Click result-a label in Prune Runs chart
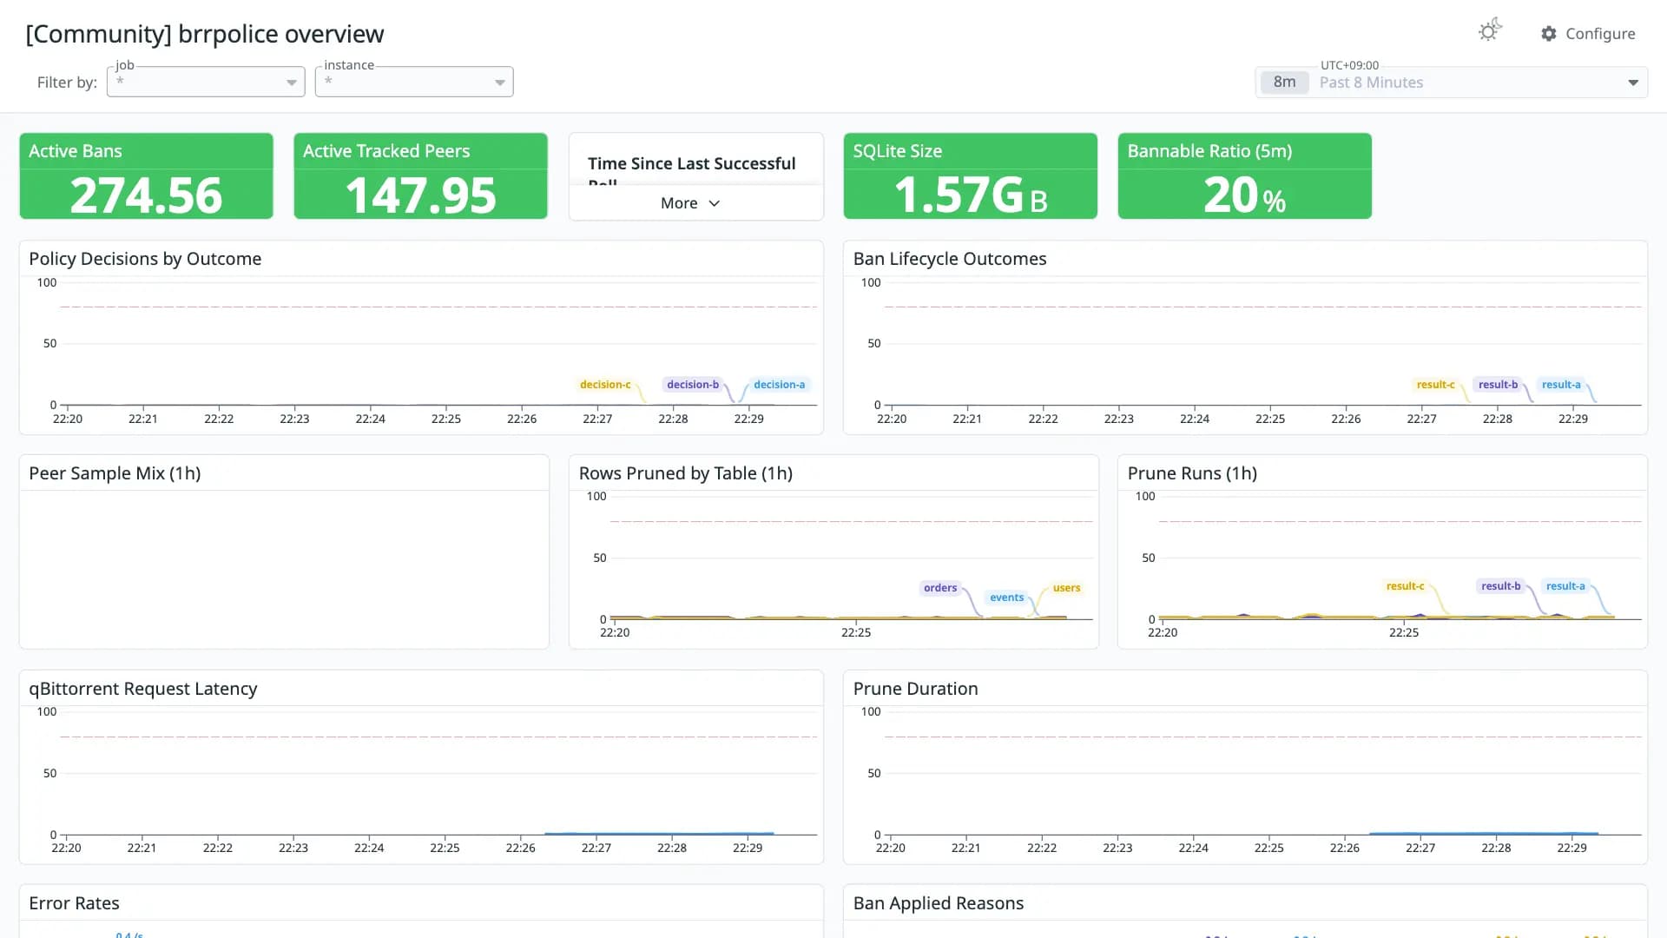Screen dimensions: 1667x938 1565,586
